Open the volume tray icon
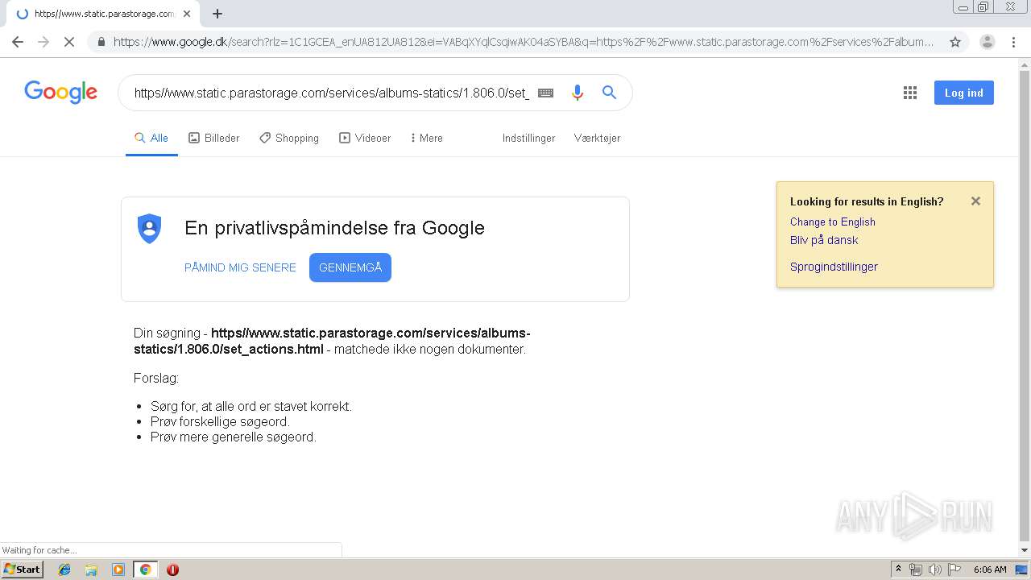Screen dimensions: 1031x580 click(x=935, y=570)
